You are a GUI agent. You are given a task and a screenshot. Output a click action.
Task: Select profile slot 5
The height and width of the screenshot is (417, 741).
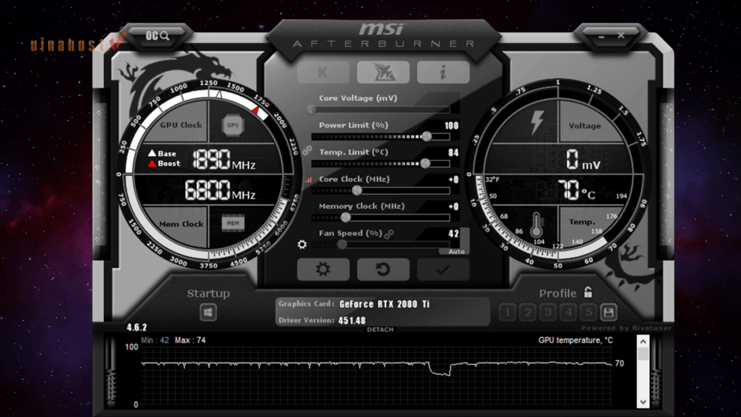tap(588, 312)
